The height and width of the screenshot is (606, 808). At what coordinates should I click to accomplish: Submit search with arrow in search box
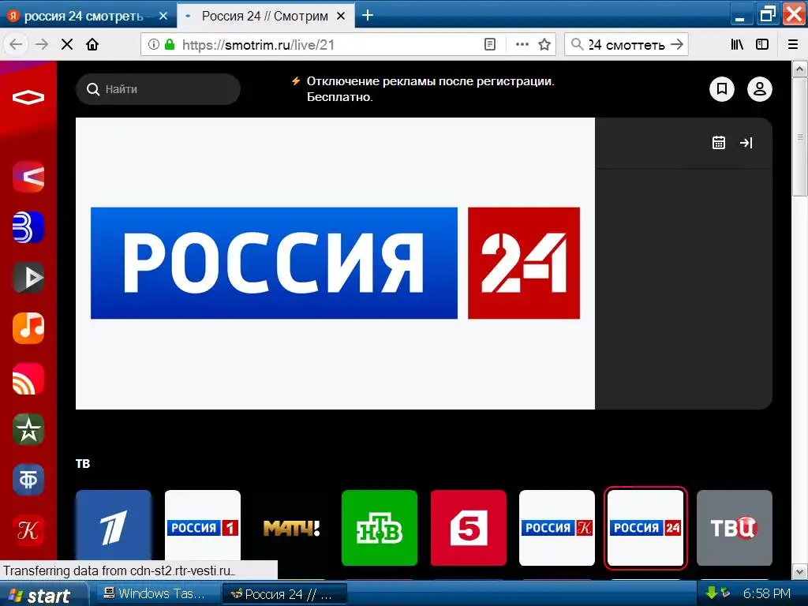(x=677, y=44)
